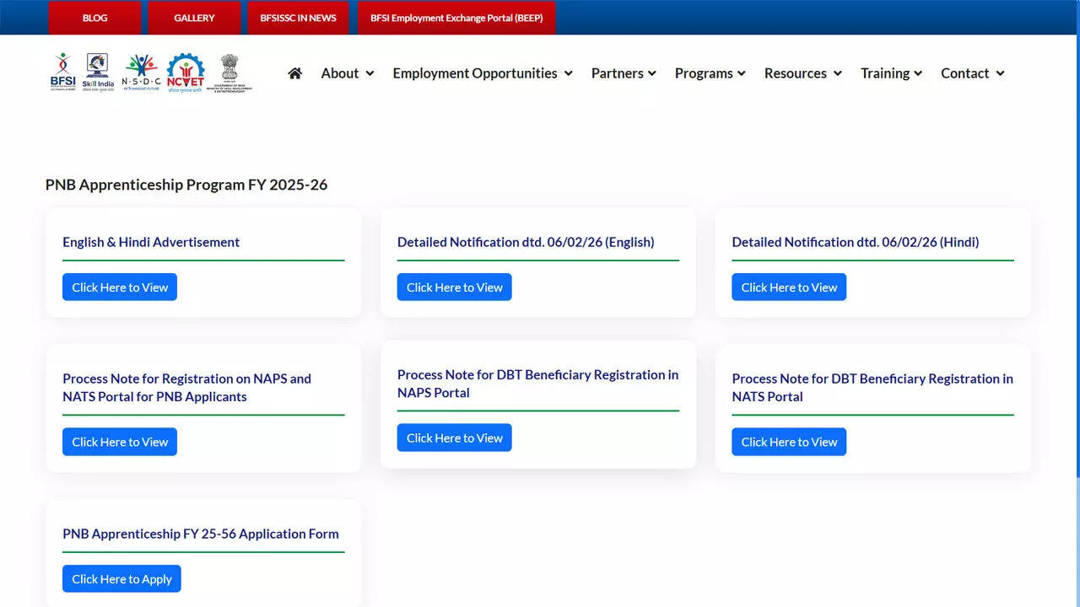Select the NSDC logo
The height and width of the screenshot is (607, 1080).
[x=141, y=72]
